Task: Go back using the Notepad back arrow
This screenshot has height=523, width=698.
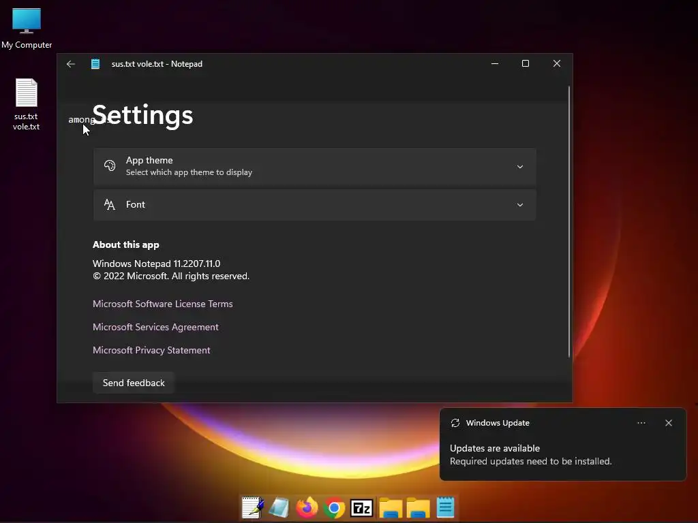Action: click(x=71, y=64)
